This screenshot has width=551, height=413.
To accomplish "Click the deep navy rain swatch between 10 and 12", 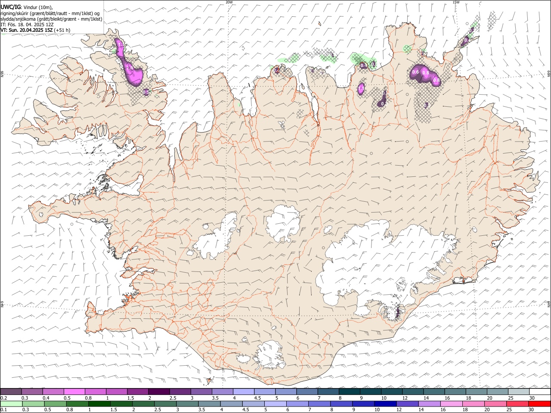I will click(x=385, y=404).
